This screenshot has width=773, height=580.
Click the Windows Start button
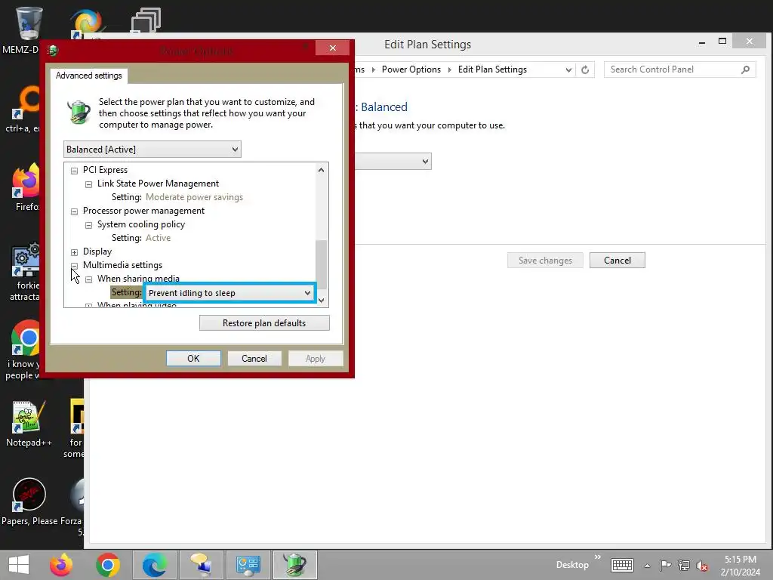[x=19, y=565]
